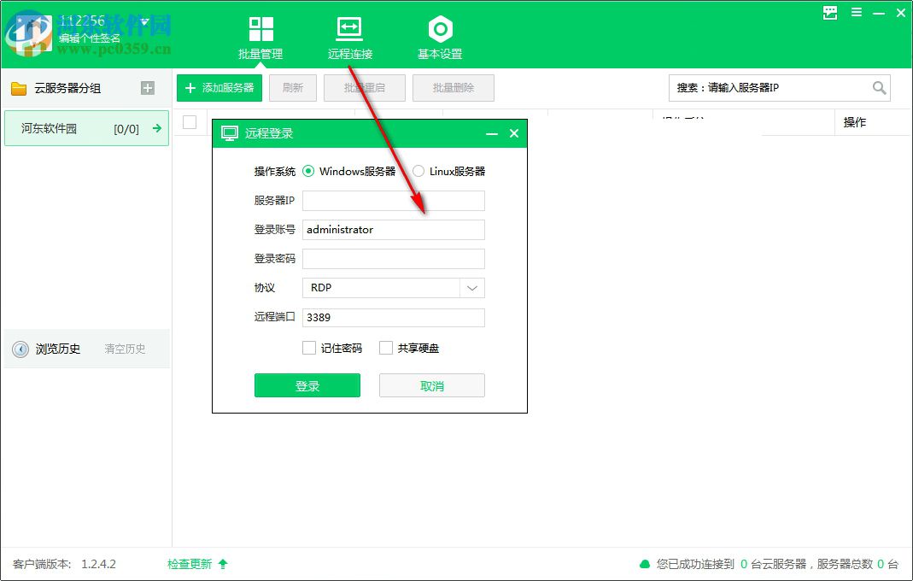913x581 pixels.
Task: Open the hamburger menu in the title bar
Action: [855, 12]
